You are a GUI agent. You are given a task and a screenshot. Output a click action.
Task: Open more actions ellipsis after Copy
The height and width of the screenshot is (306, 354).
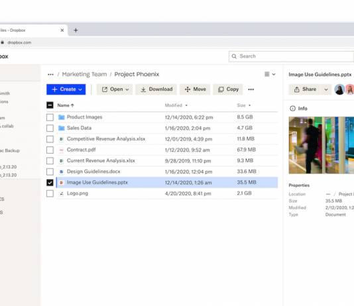tap(251, 89)
